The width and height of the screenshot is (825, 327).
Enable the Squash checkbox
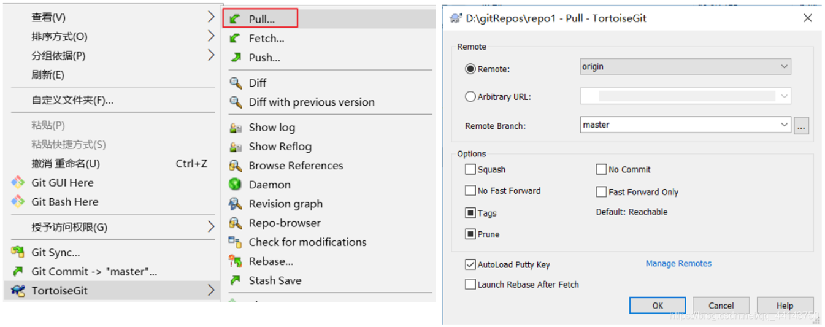[470, 169]
